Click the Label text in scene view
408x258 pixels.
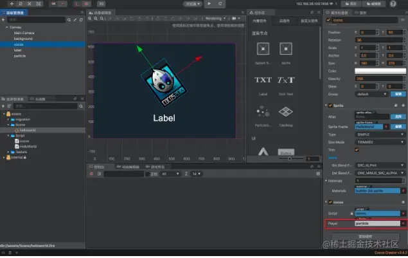164,118
